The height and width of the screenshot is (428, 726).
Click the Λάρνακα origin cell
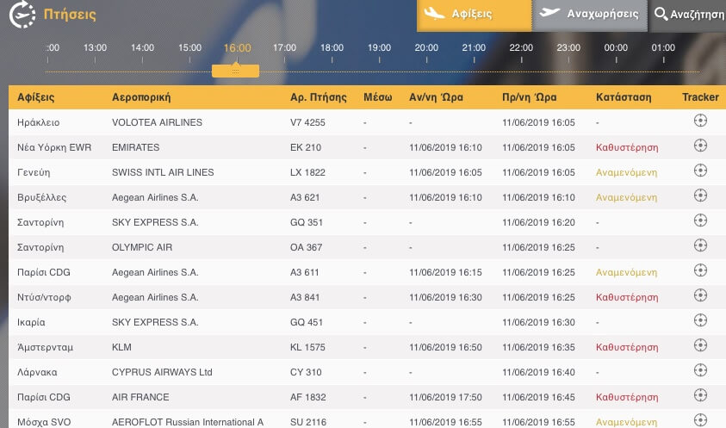(x=37, y=372)
